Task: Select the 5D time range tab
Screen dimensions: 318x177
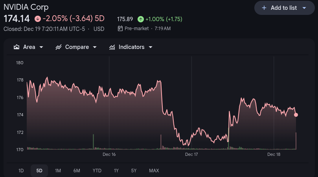Action: [x=39, y=171]
